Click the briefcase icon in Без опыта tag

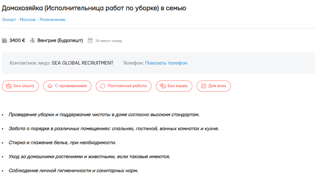click(9, 86)
